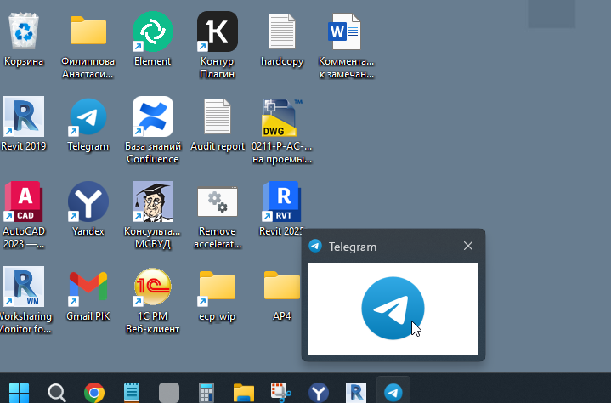Open the Windows Start menu
The image size is (611, 403).
(19, 393)
